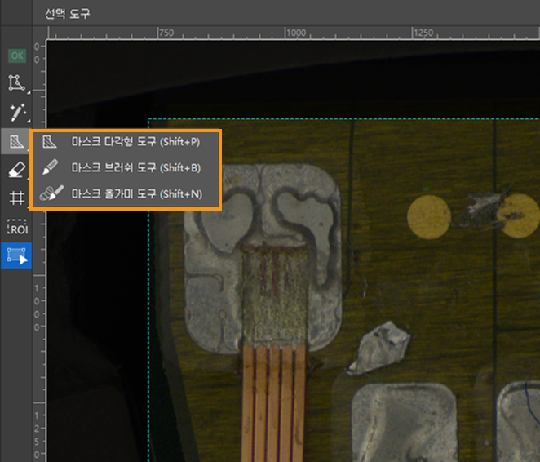Open the mask polygon tool in the toolbar

pos(15,141)
